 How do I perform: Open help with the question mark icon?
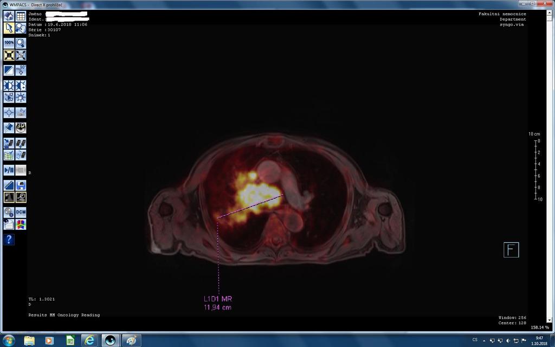9,240
